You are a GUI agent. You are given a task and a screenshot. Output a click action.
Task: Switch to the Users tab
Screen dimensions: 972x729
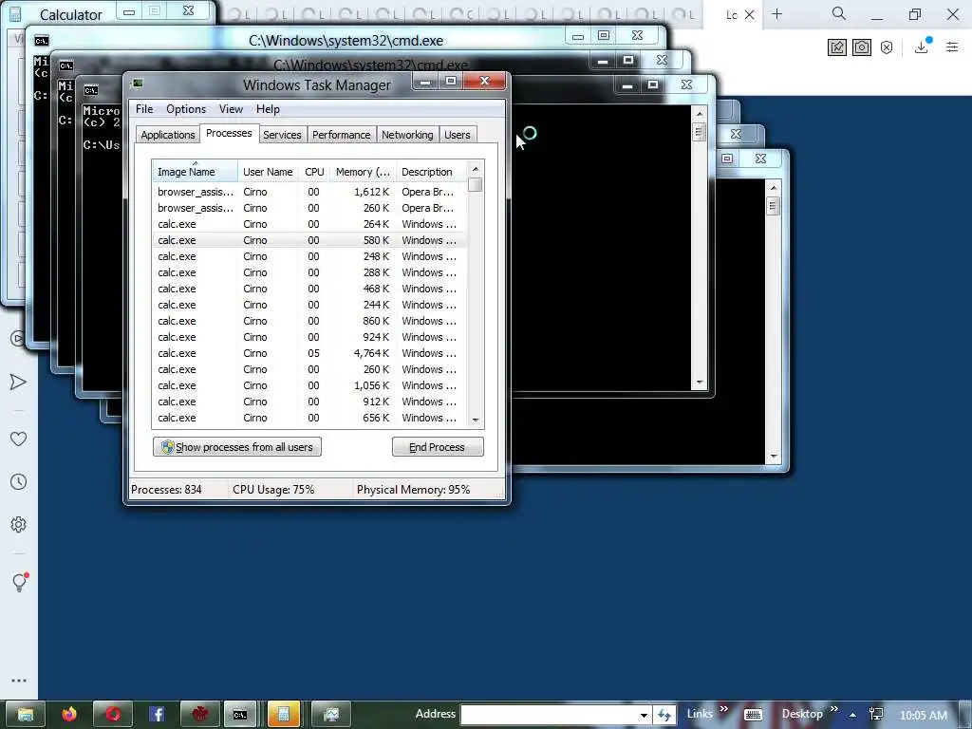point(457,135)
